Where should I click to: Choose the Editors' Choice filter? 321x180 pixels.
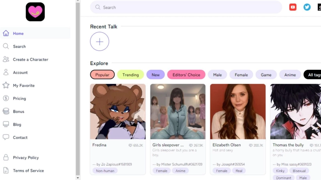(x=186, y=75)
